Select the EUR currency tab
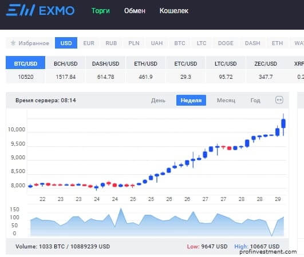This screenshot has width=304, height=257. (x=89, y=43)
